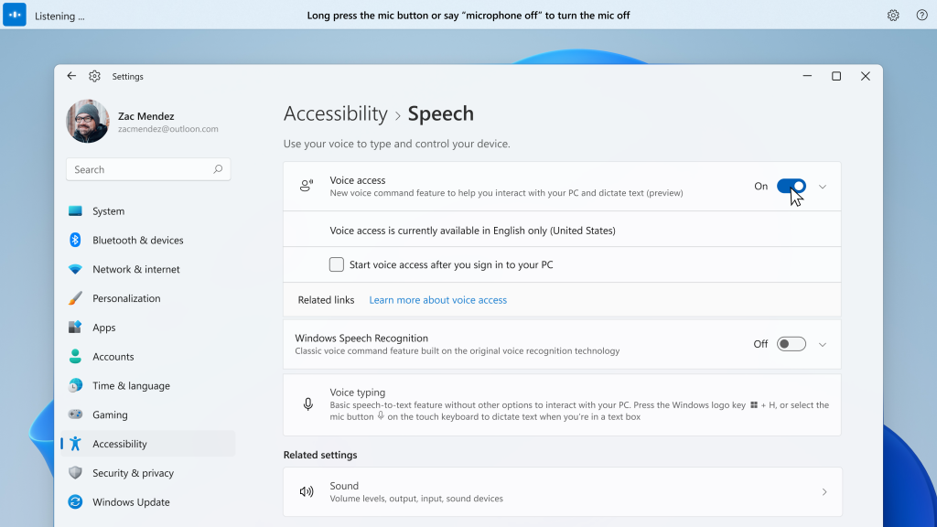The height and width of the screenshot is (527, 937).
Task: Click the help icon on the voice access bar
Action: [x=920, y=15]
